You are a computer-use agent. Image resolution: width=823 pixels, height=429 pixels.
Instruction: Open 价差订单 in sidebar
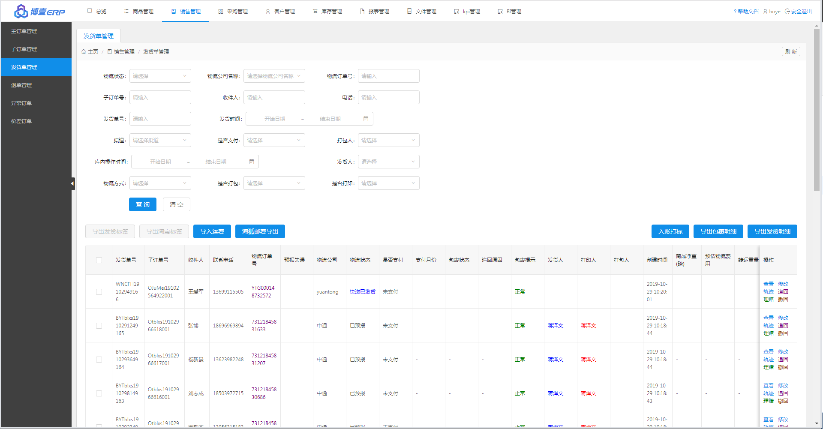click(x=36, y=121)
